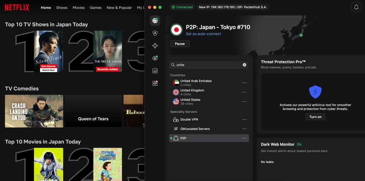Click the United Arab Emirates flag icon
The image size is (365, 181).
pyautogui.click(x=176, y=83)
